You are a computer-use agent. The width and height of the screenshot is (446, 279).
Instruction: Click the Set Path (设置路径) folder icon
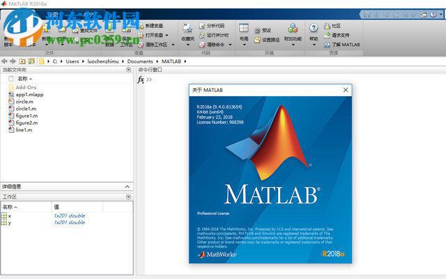click(257, 40)
